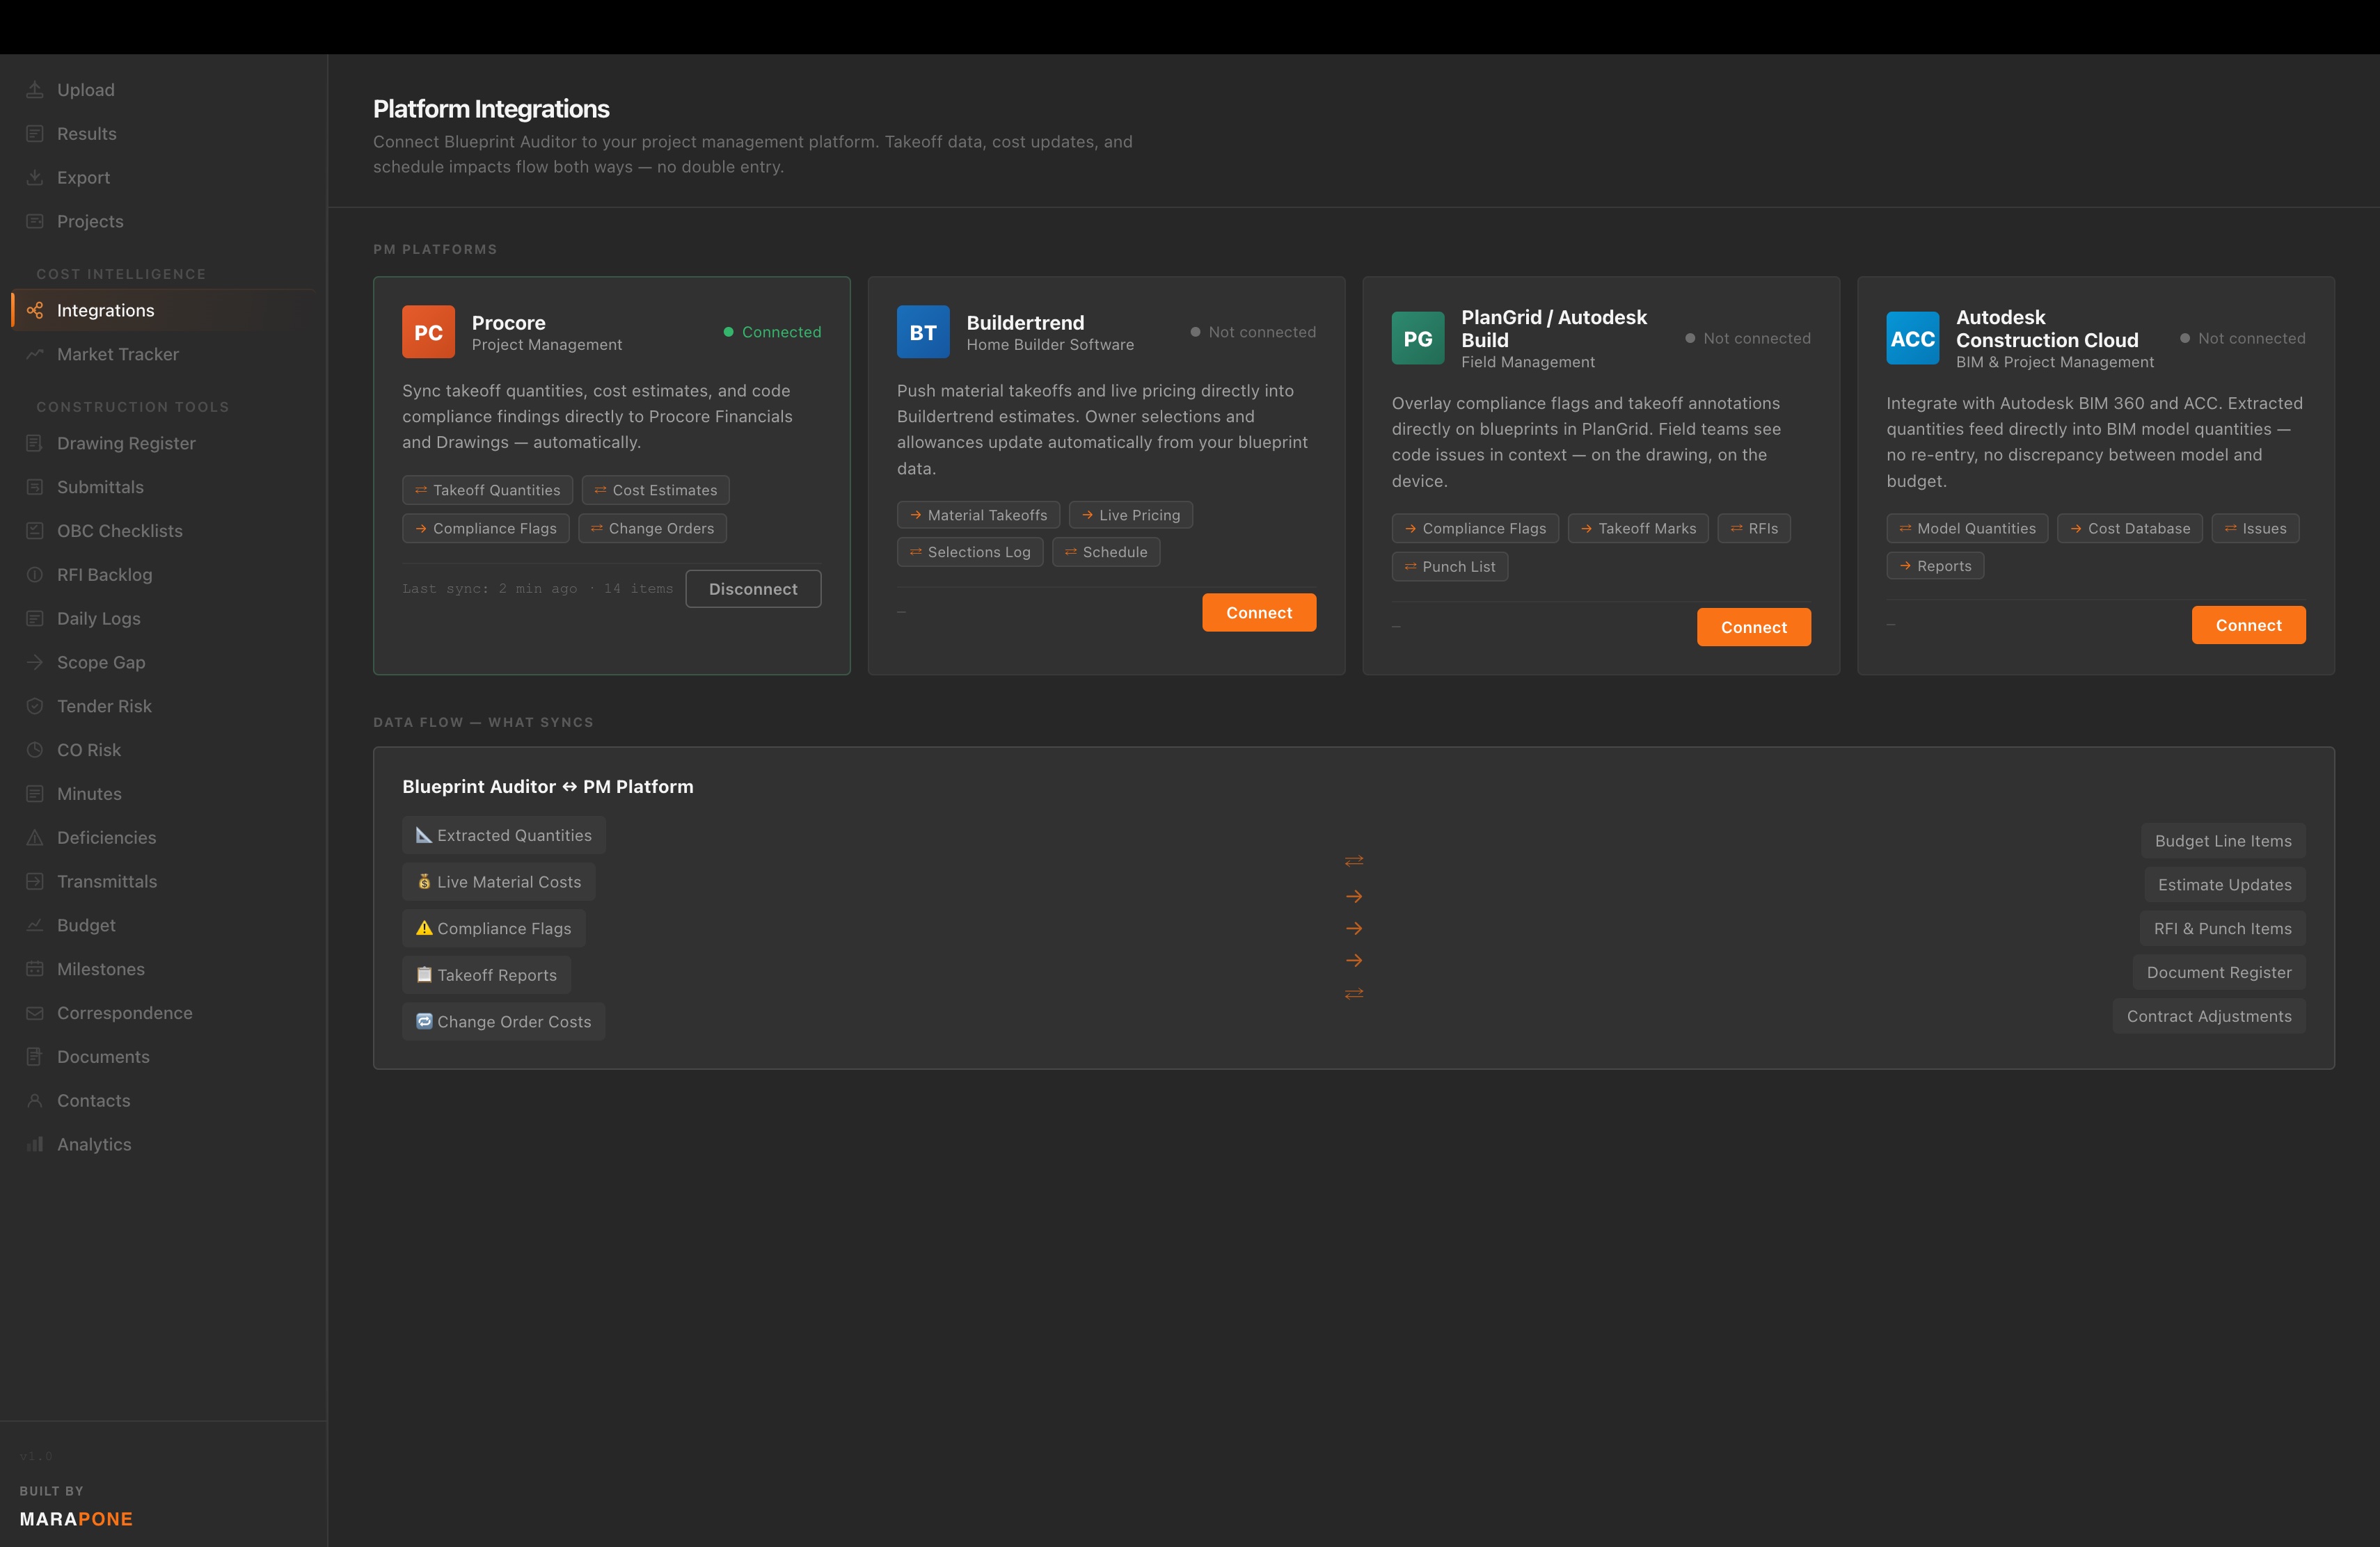Click the Document Register chip

(2219, 973)
